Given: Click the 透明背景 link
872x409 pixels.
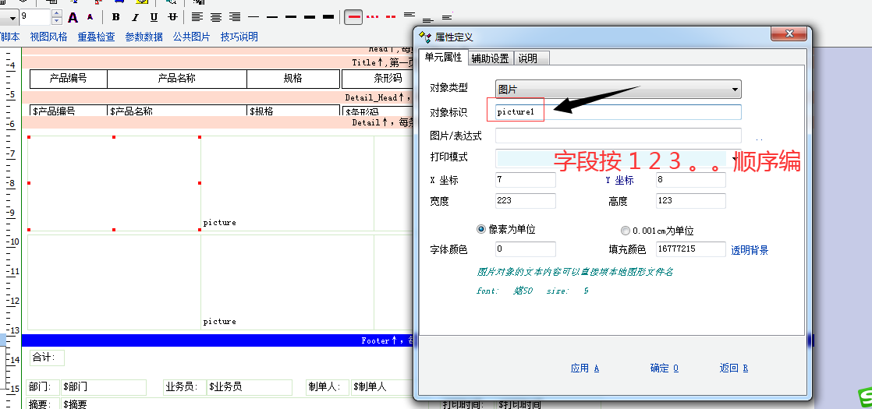Looking at the screenshot, I should [x=750, y=250].
